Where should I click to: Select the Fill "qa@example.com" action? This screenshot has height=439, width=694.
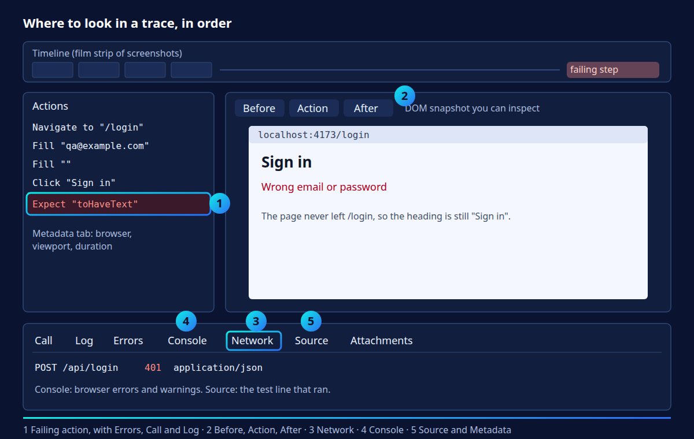point(91,146)
